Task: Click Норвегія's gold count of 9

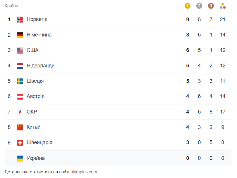Action: (188, 19)
